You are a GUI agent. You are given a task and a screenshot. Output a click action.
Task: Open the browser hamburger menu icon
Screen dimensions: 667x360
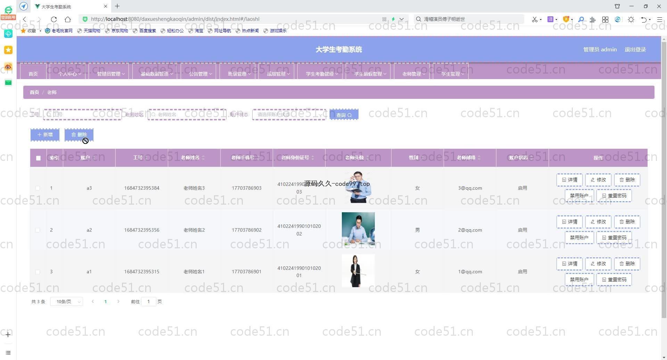pyautogui.click(x=659, y=19)
